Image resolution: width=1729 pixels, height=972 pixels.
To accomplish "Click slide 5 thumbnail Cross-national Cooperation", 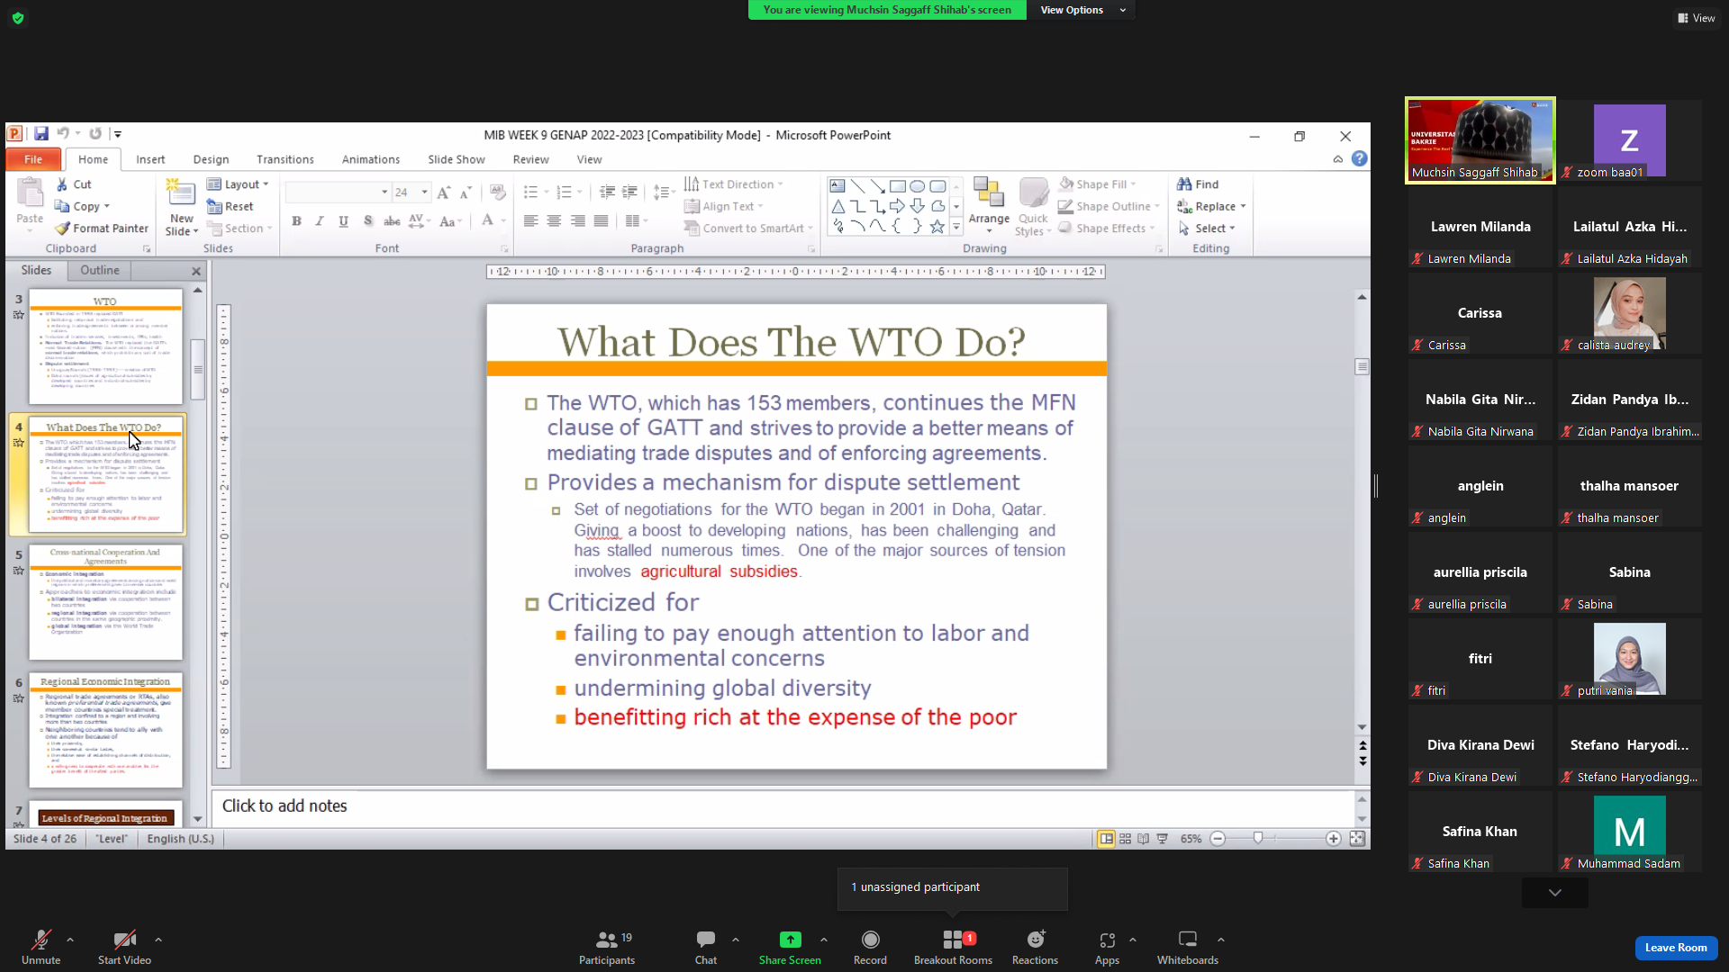I will (x=105, y=602).
